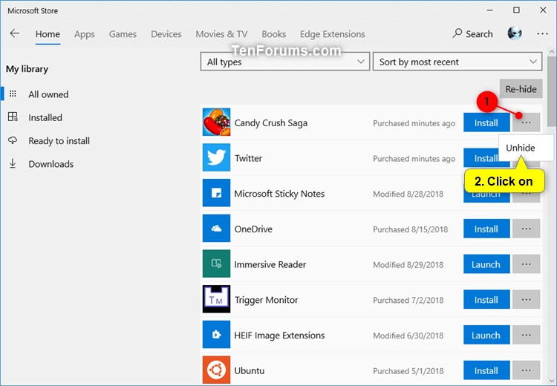Switch to the Edge Extensions tab
The image size is (557, 386).
(333, 34)
